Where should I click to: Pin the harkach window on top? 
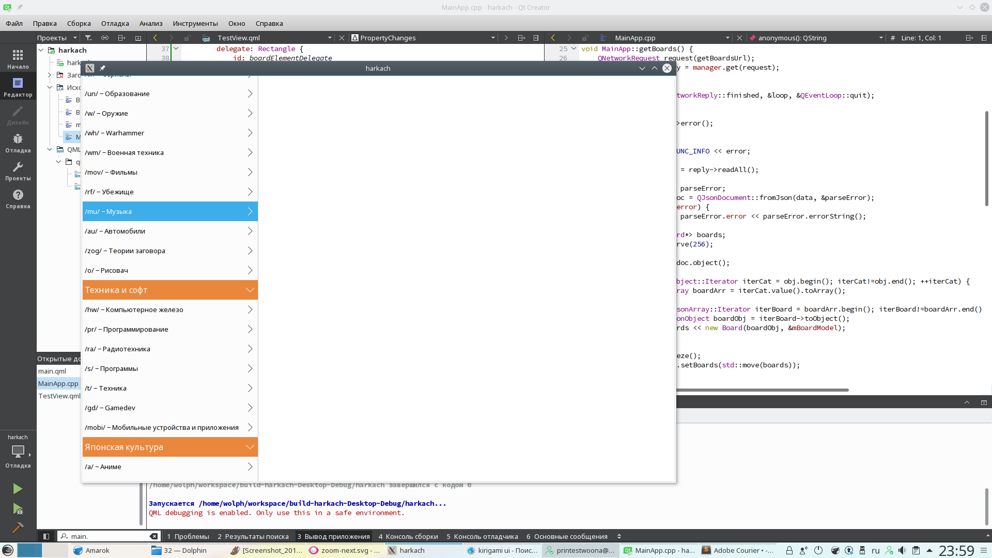click(x=102, y=68)
